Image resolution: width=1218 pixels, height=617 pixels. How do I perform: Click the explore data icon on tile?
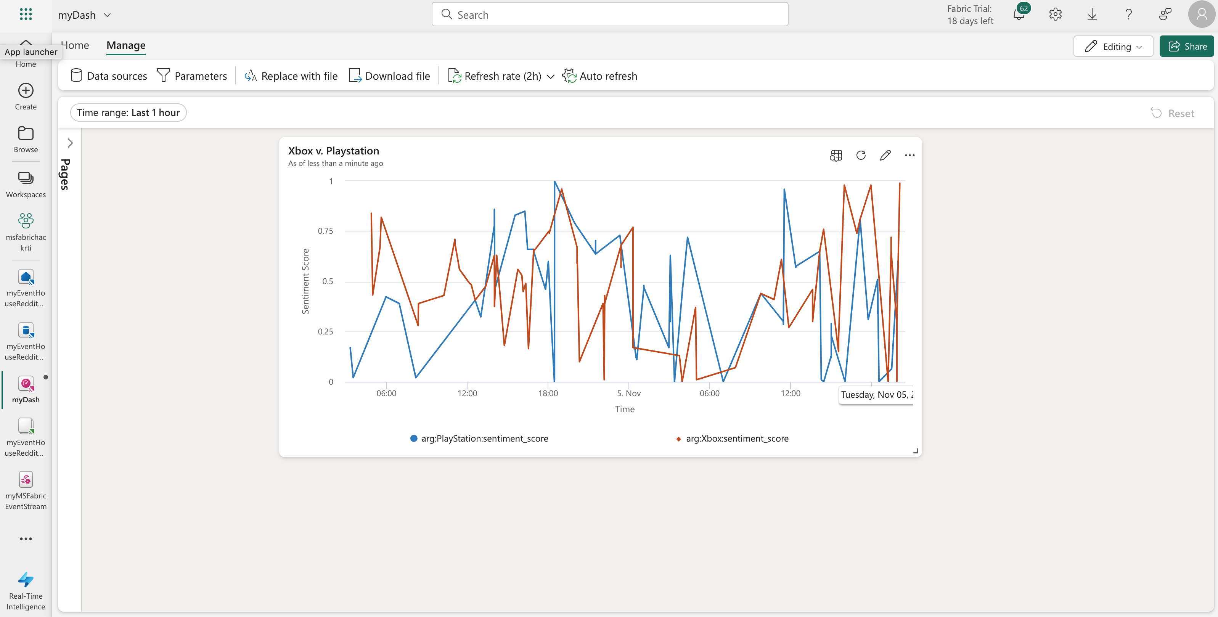836,155
